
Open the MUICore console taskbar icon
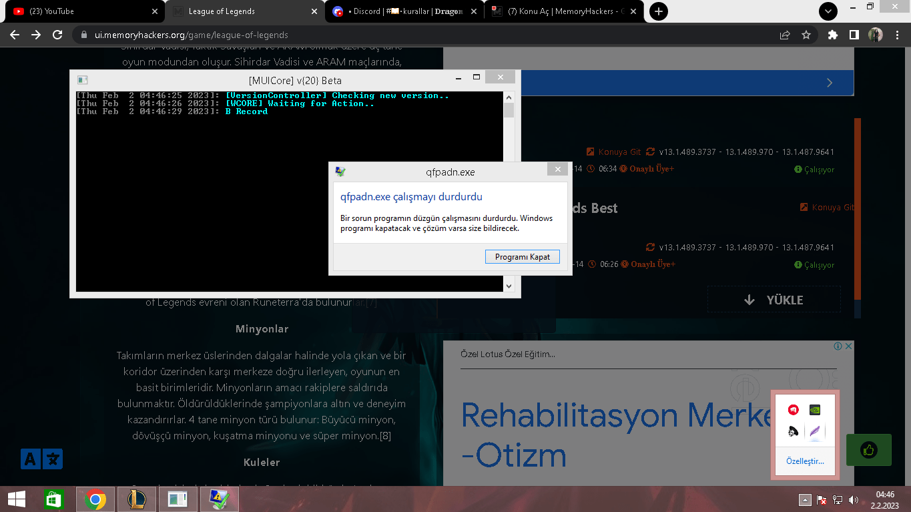178,499
